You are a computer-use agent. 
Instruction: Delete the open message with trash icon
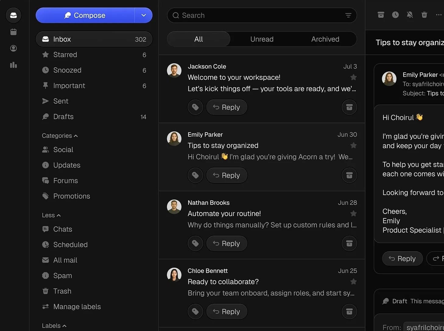pyautogui.click(x=424, y=15)
